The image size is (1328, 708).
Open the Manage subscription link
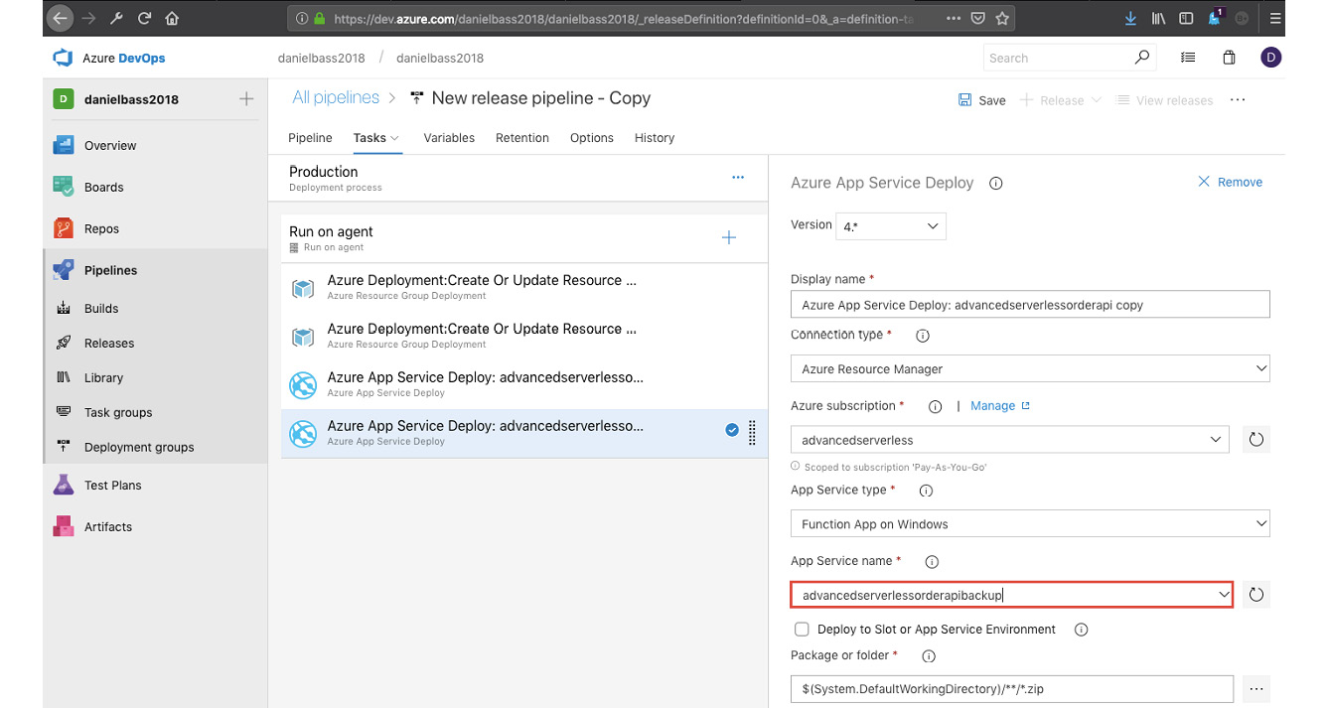click(x=999, y=406)
